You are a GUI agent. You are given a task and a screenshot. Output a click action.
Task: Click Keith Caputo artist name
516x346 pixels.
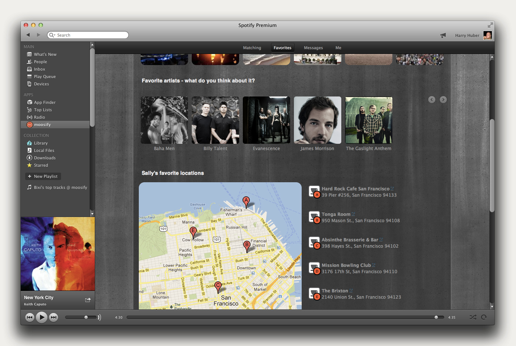click(35, 304)
